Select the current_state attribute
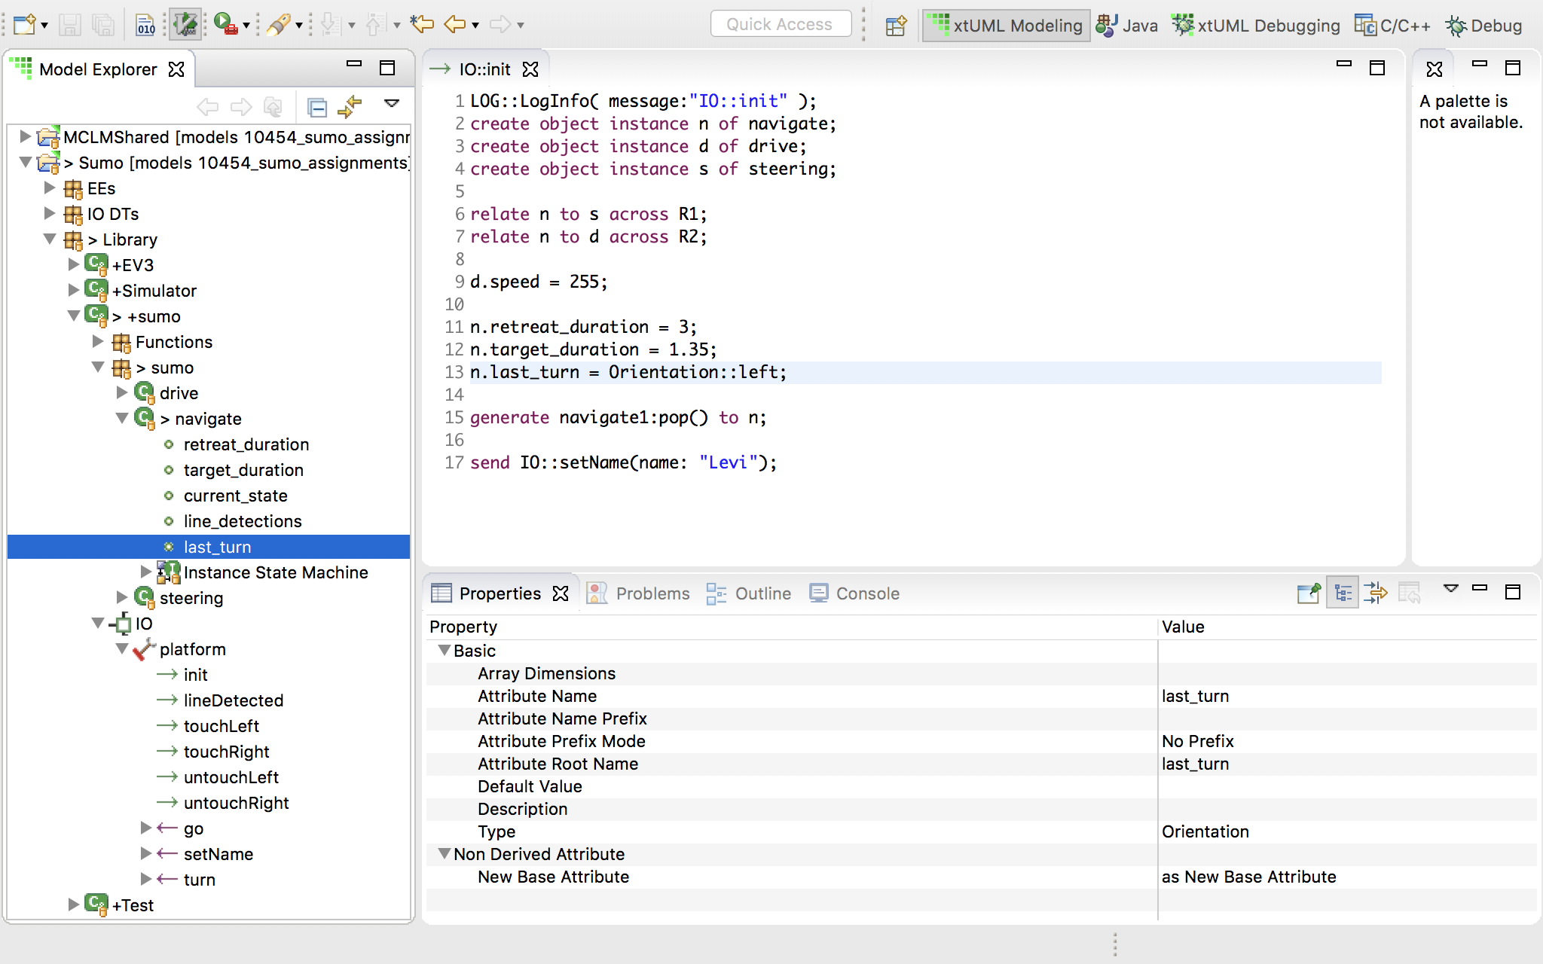The height and width of the screenshot is (964, 1543). click(235, 496)
